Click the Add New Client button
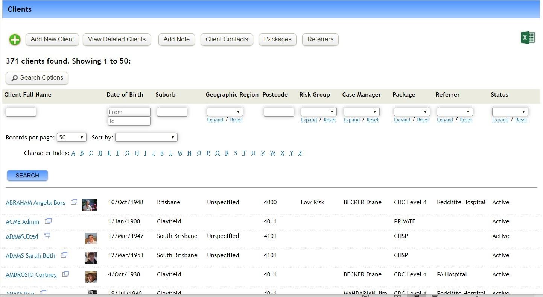543x297 pixels. coord(52,39)
